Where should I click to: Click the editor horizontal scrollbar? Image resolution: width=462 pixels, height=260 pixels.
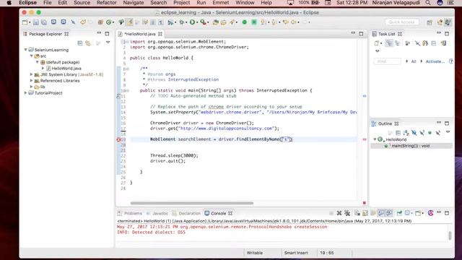[x=192, y=203]
